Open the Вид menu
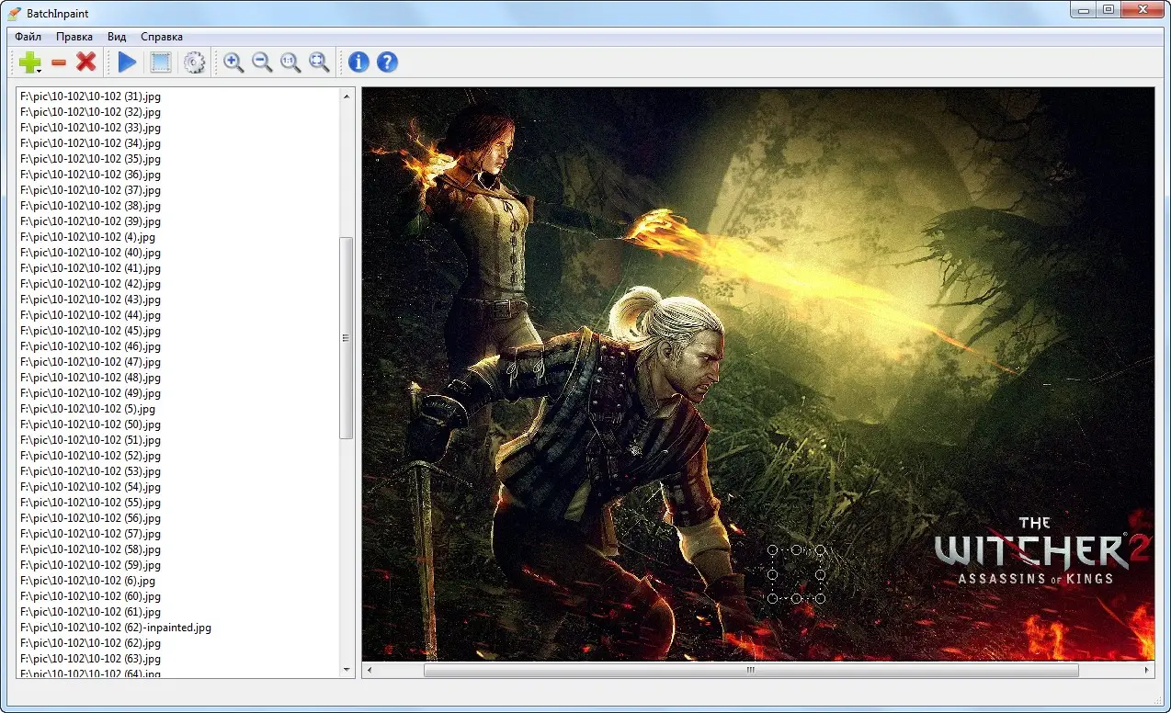 pos(117,37)
